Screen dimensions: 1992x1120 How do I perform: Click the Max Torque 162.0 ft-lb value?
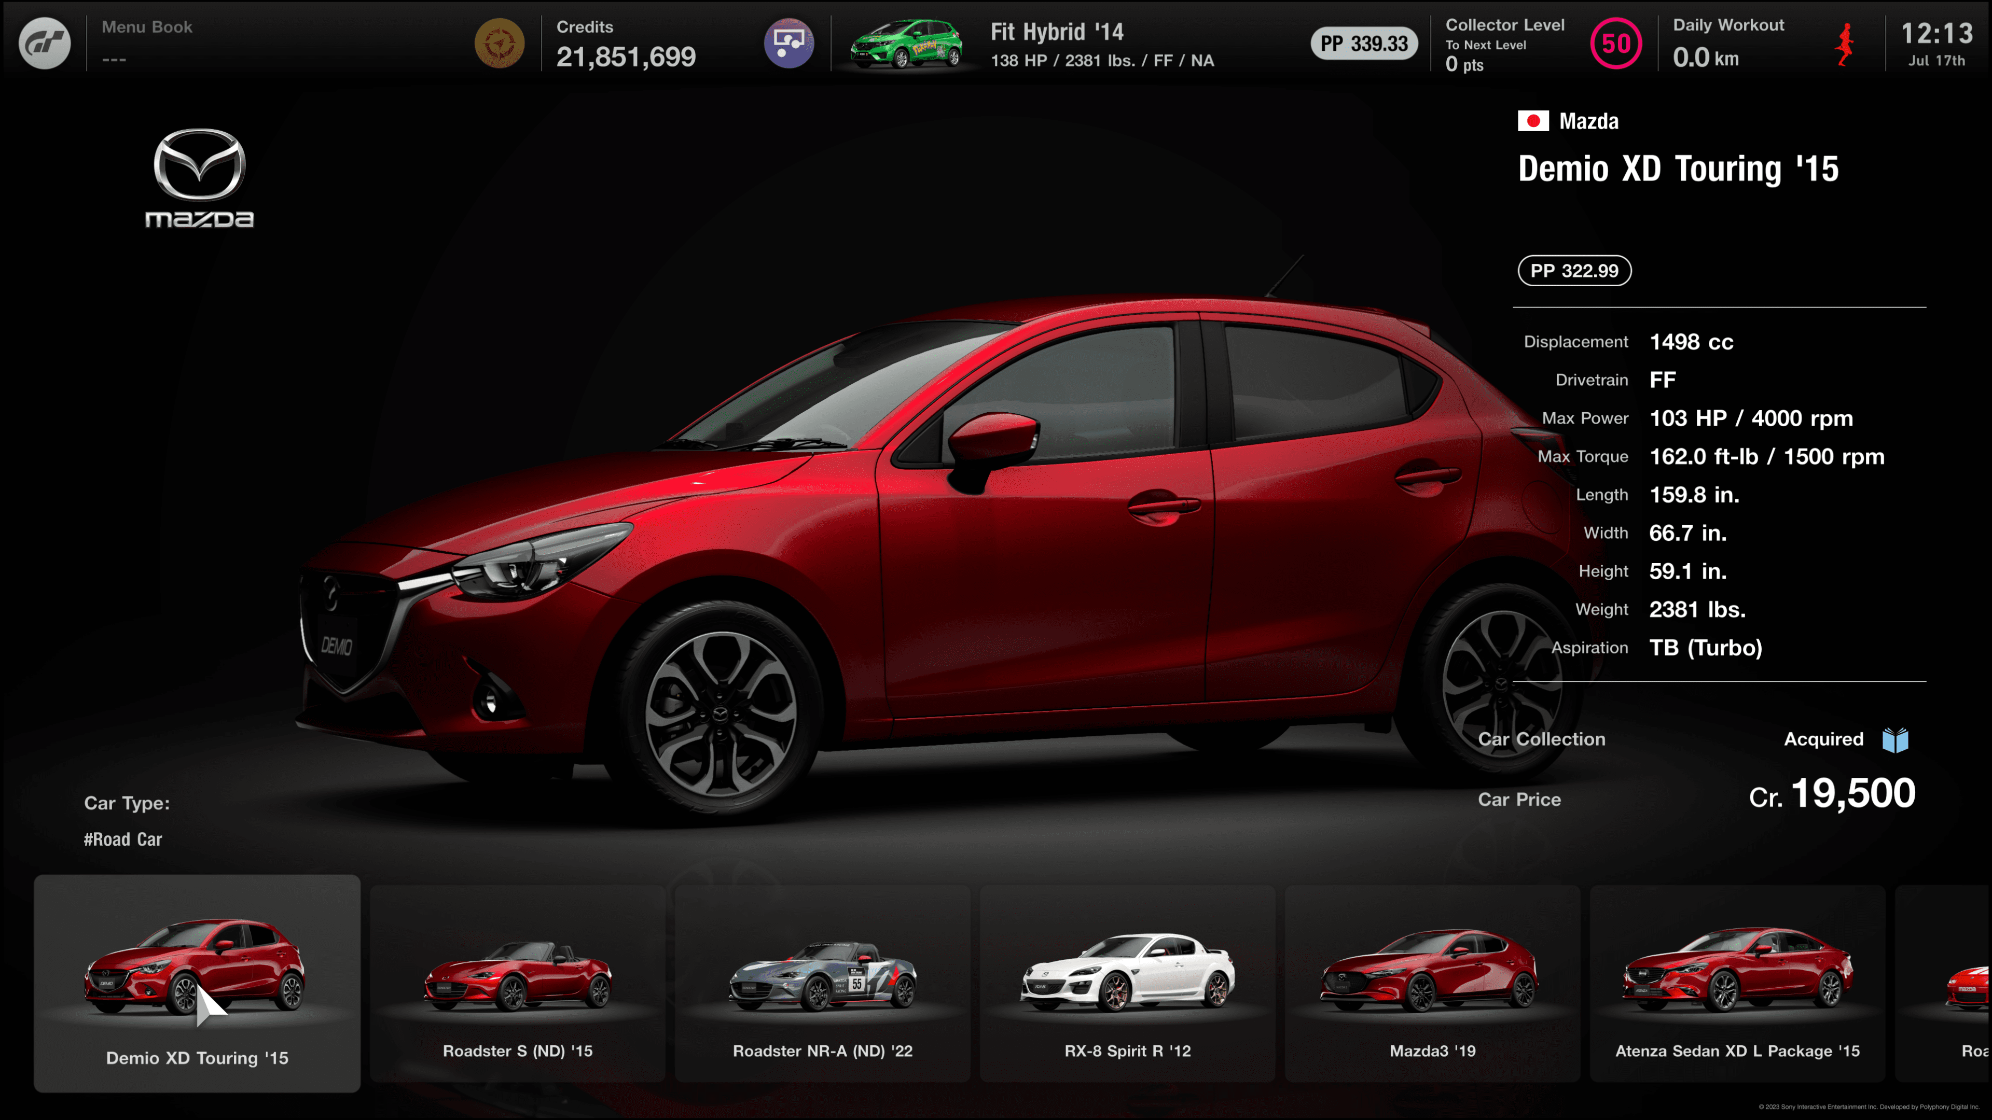[x=1767, y=457]
